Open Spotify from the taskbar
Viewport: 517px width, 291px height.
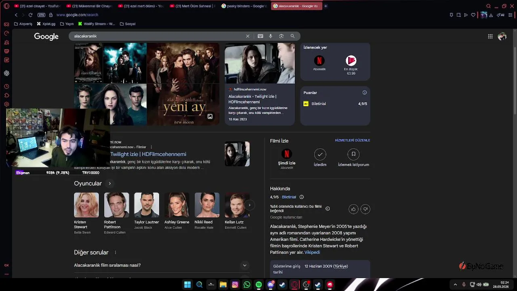click(x=259, y=285)
